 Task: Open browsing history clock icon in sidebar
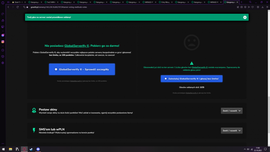[x=3, y=50]
